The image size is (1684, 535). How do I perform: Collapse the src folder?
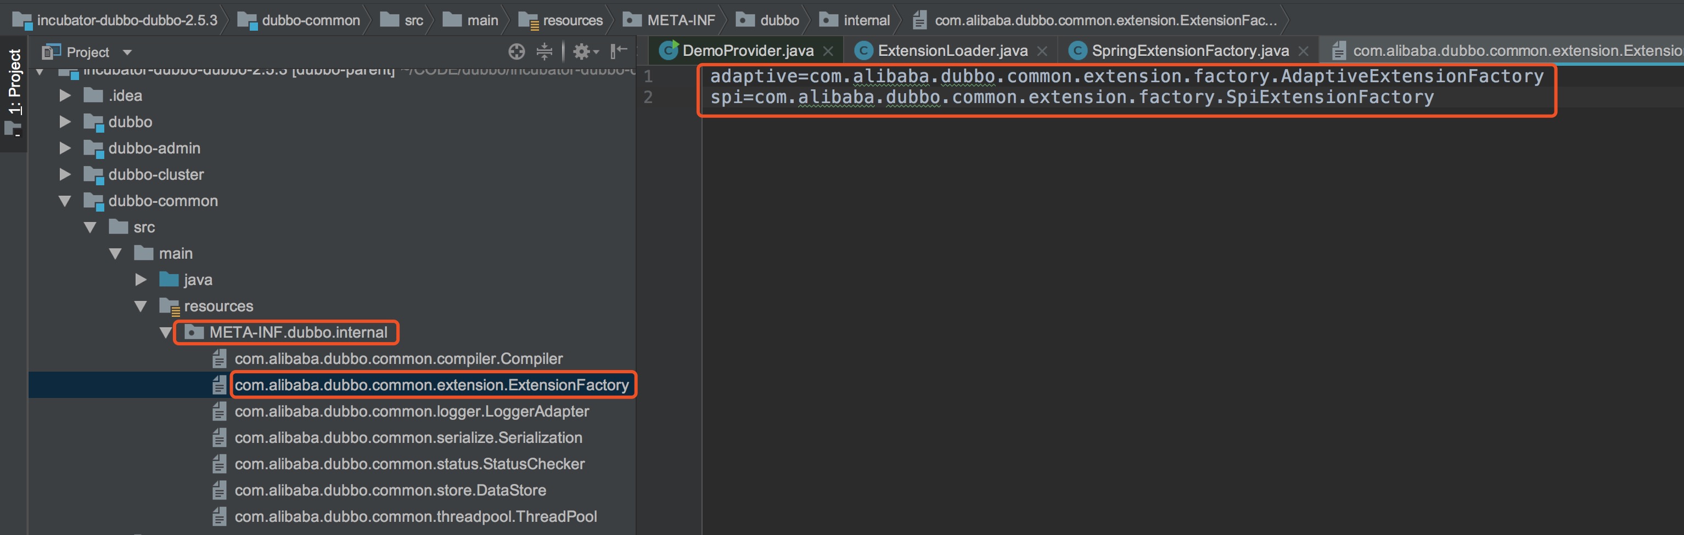(x=90, y=227)
